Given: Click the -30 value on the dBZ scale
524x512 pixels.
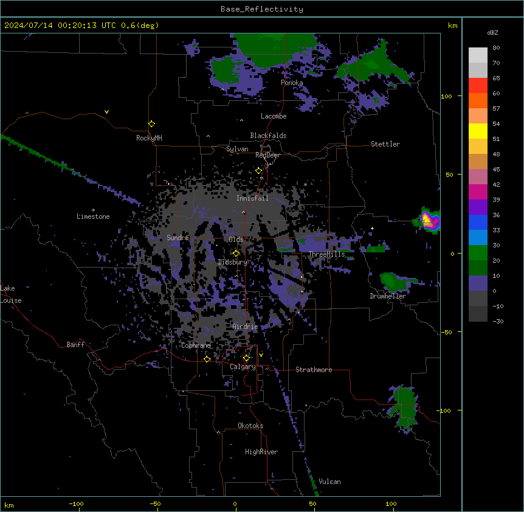Looking at the screenshot, I should point(498,322).
